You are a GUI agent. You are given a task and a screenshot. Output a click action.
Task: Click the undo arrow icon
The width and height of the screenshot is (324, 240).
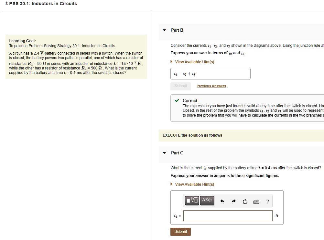(x=222, y=202)
